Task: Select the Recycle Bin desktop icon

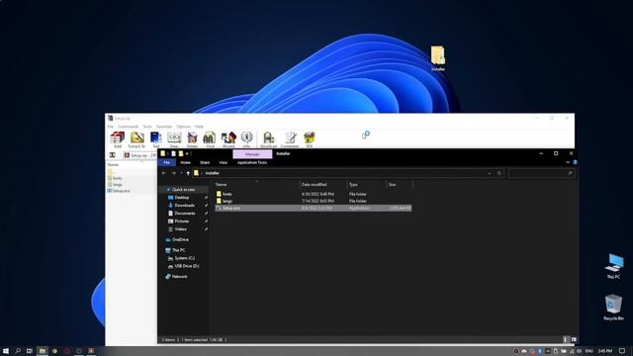Action: [613, 308]
